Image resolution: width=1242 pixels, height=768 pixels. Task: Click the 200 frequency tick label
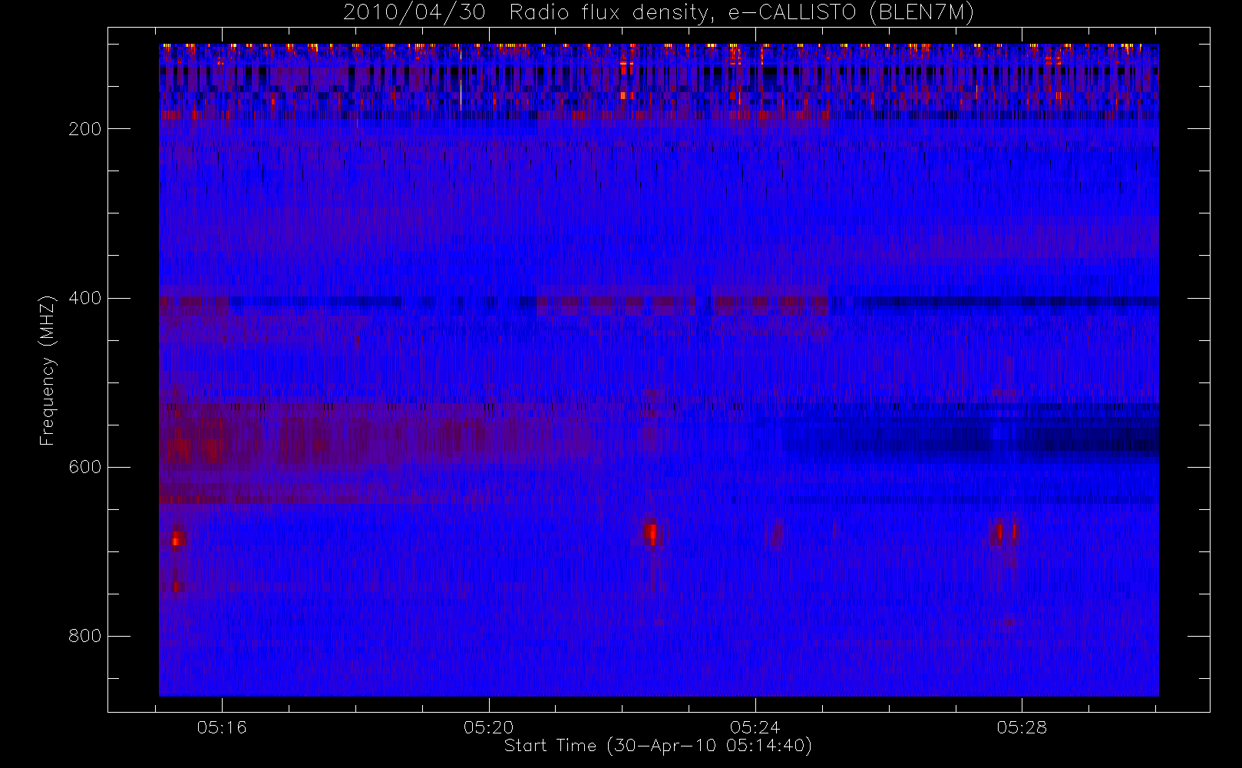84,129
